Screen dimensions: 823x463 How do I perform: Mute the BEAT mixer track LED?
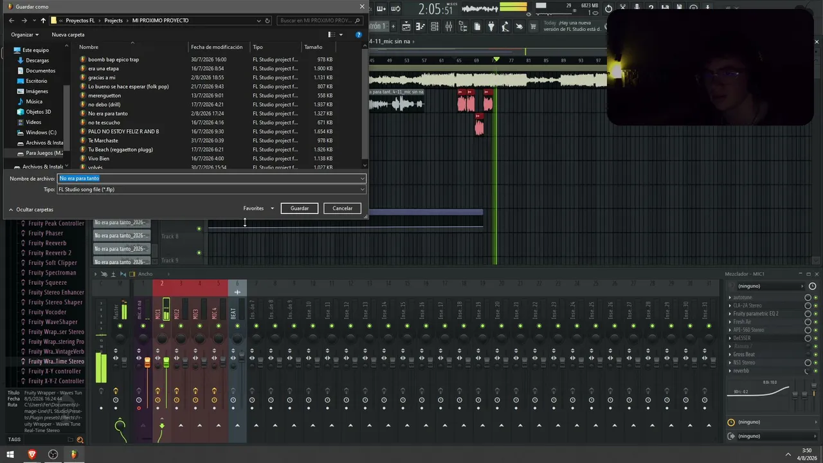(x=237, y=326)
